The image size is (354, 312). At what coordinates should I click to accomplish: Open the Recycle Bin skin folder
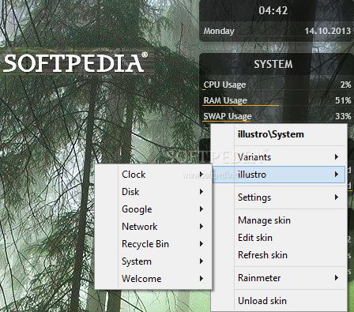pyautogui.click(x=153, y=244)
